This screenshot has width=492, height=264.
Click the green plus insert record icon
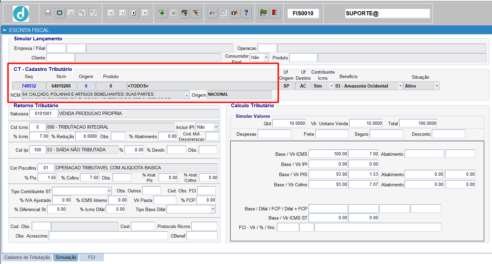tap(162, 13)
